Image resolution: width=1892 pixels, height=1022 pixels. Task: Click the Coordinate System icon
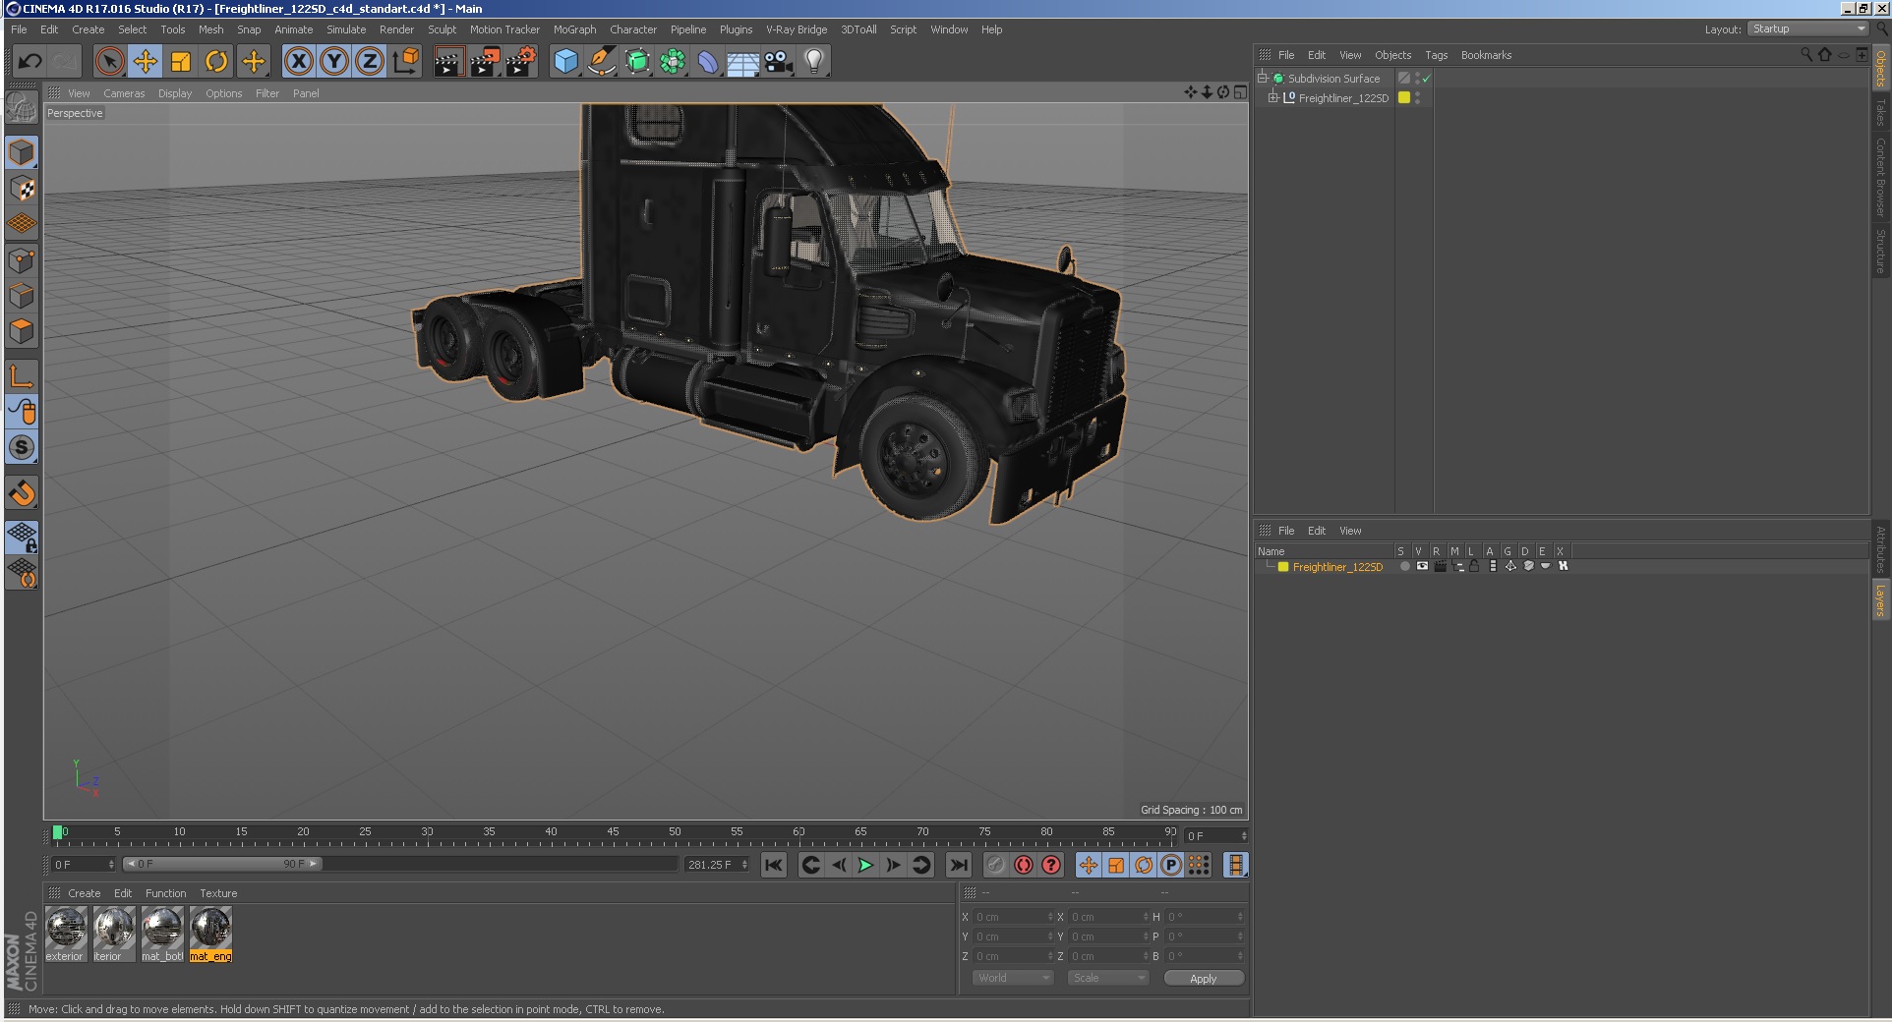tap(405, 62)
